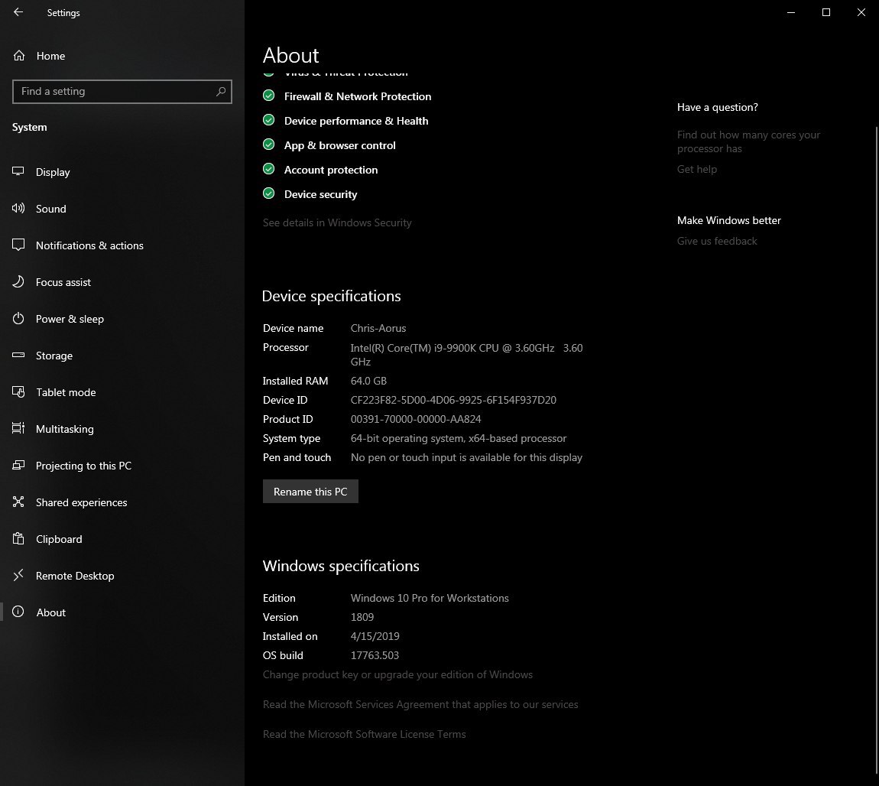Click green check beside App & browser control

pyautogui.click(x=269, y=145)
